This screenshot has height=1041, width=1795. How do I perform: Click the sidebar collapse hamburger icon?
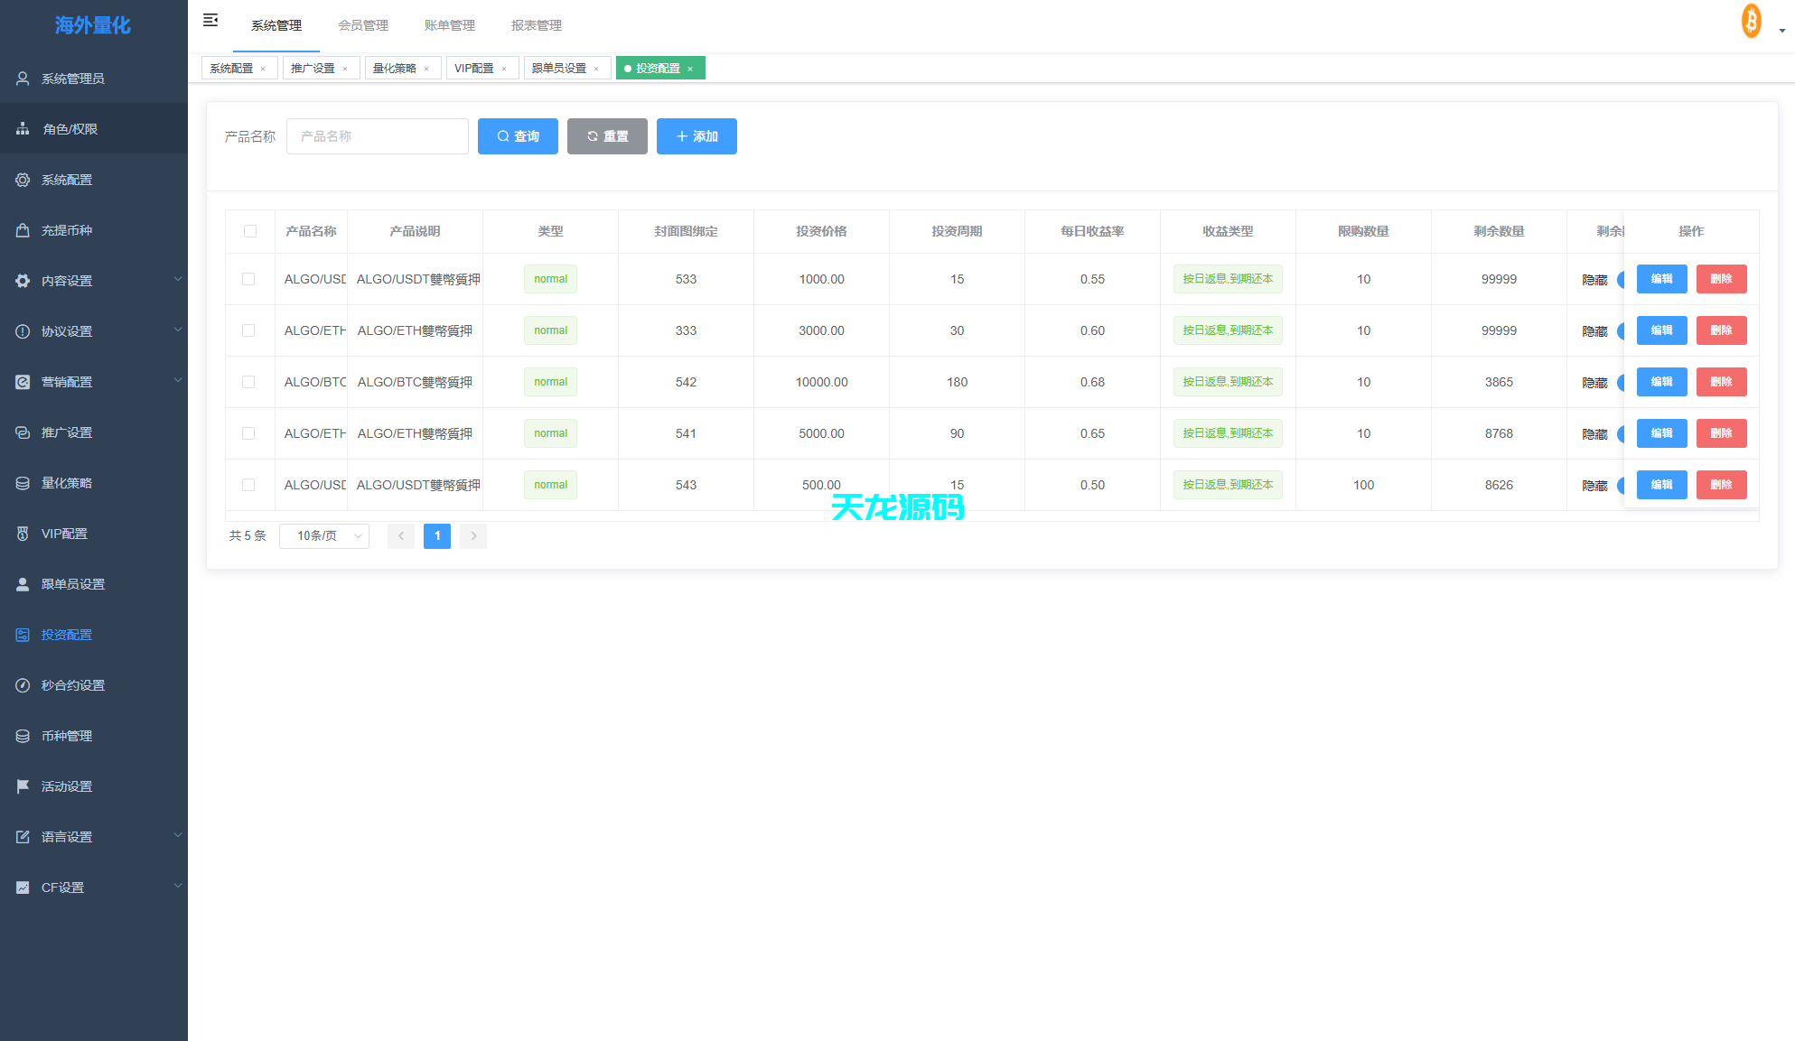coord(210,20)
